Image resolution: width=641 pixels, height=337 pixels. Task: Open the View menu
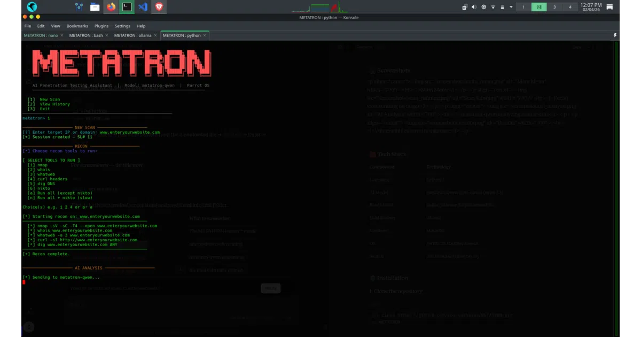point(56,26)
